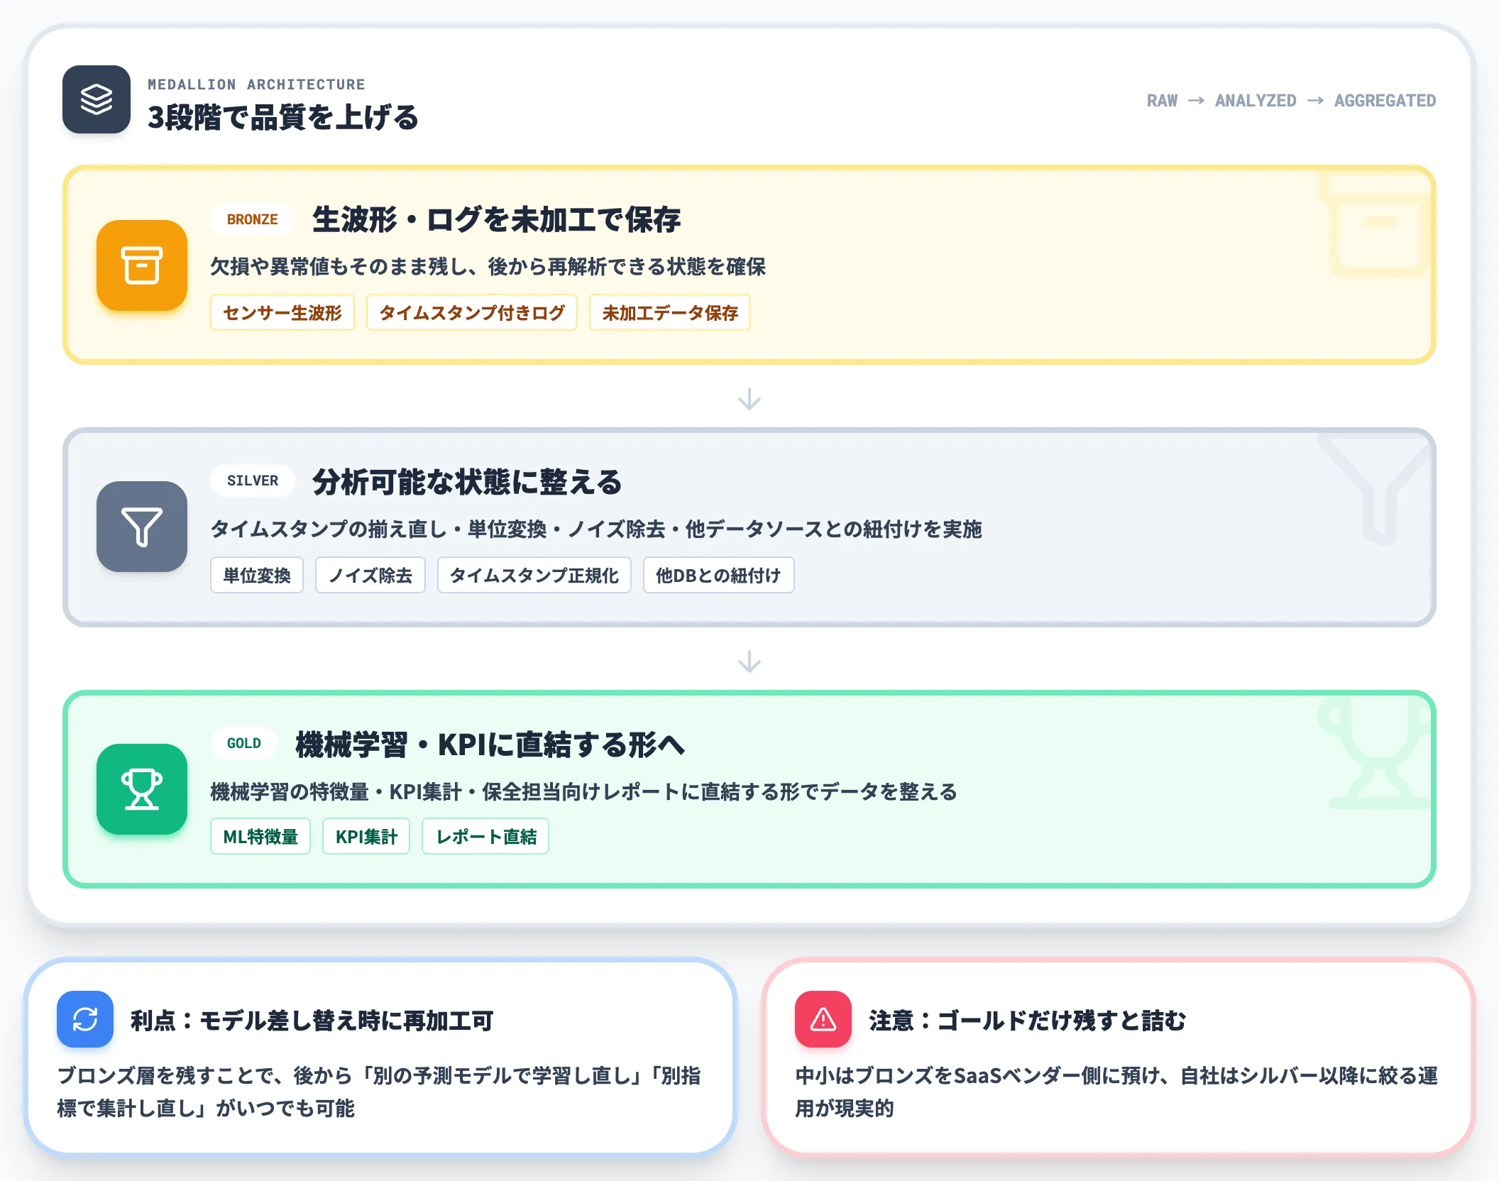1499x1181 pixels.
Task: Click the red warning triangle icon
Action: tap(823, 1019)
